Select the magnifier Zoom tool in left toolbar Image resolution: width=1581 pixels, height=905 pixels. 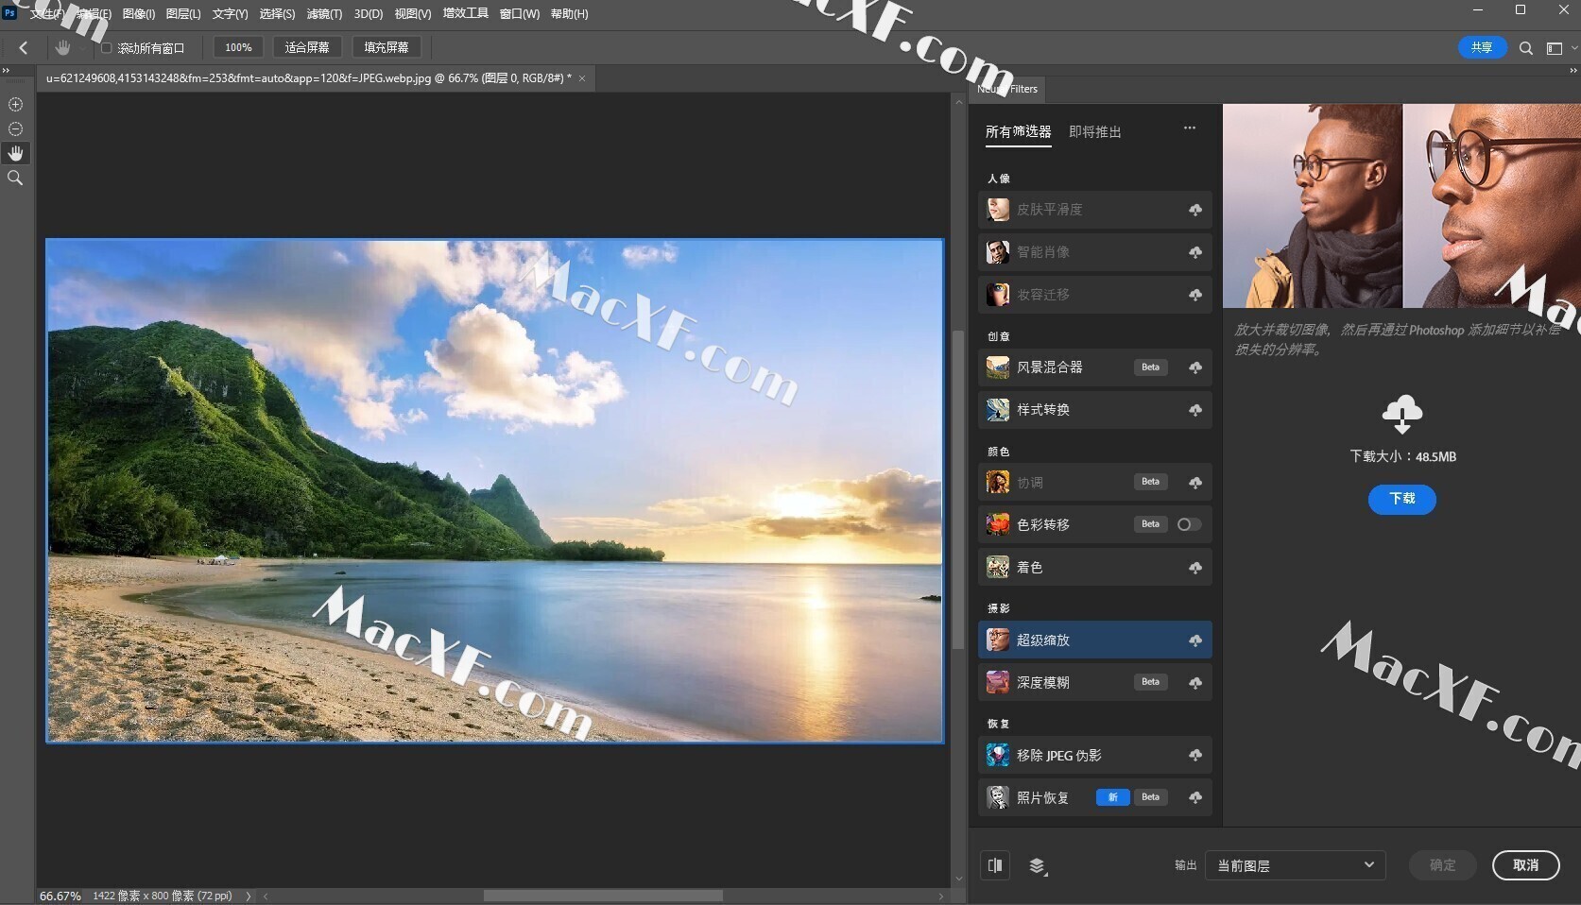coord(15,178)
